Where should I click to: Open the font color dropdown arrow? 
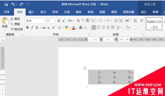click(x=77, y=28)
